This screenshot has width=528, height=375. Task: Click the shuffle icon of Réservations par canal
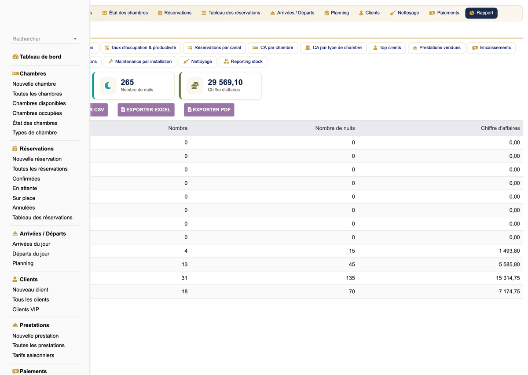click(x=190, y=47)
